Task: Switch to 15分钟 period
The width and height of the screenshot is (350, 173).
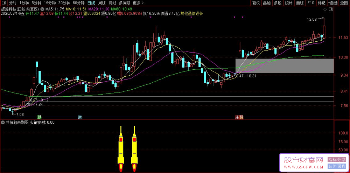Action: tap(50, 3)
